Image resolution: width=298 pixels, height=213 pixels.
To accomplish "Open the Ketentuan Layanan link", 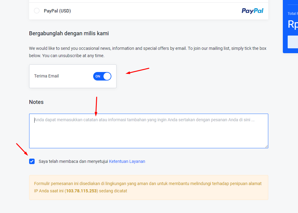I will point(127,161).
